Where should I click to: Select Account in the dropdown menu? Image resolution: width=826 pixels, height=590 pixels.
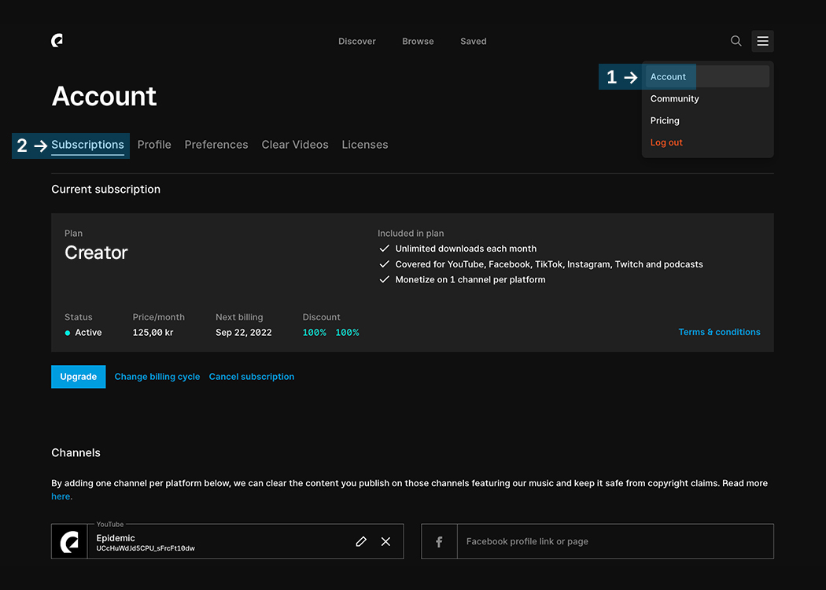pyautogui.click(x=669, y=76)
